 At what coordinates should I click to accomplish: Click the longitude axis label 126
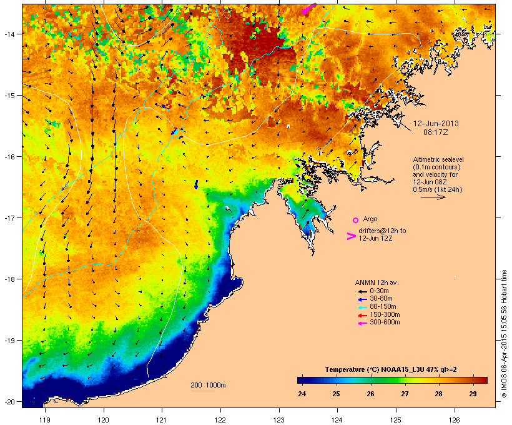454,420
